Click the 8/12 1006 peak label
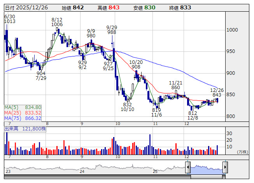Image resolution: width=254 pixels, height=183 pixels. 57,22
